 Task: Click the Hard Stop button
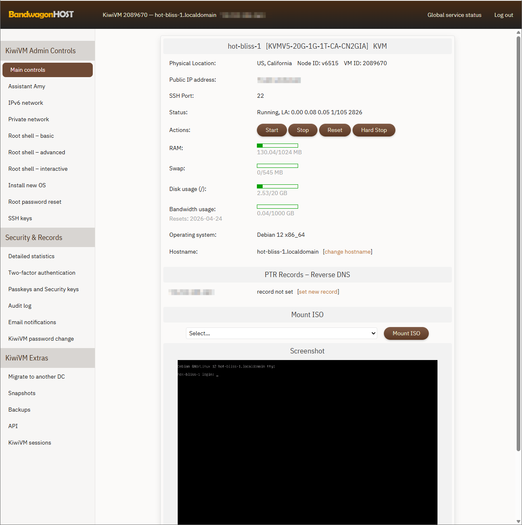374,130
